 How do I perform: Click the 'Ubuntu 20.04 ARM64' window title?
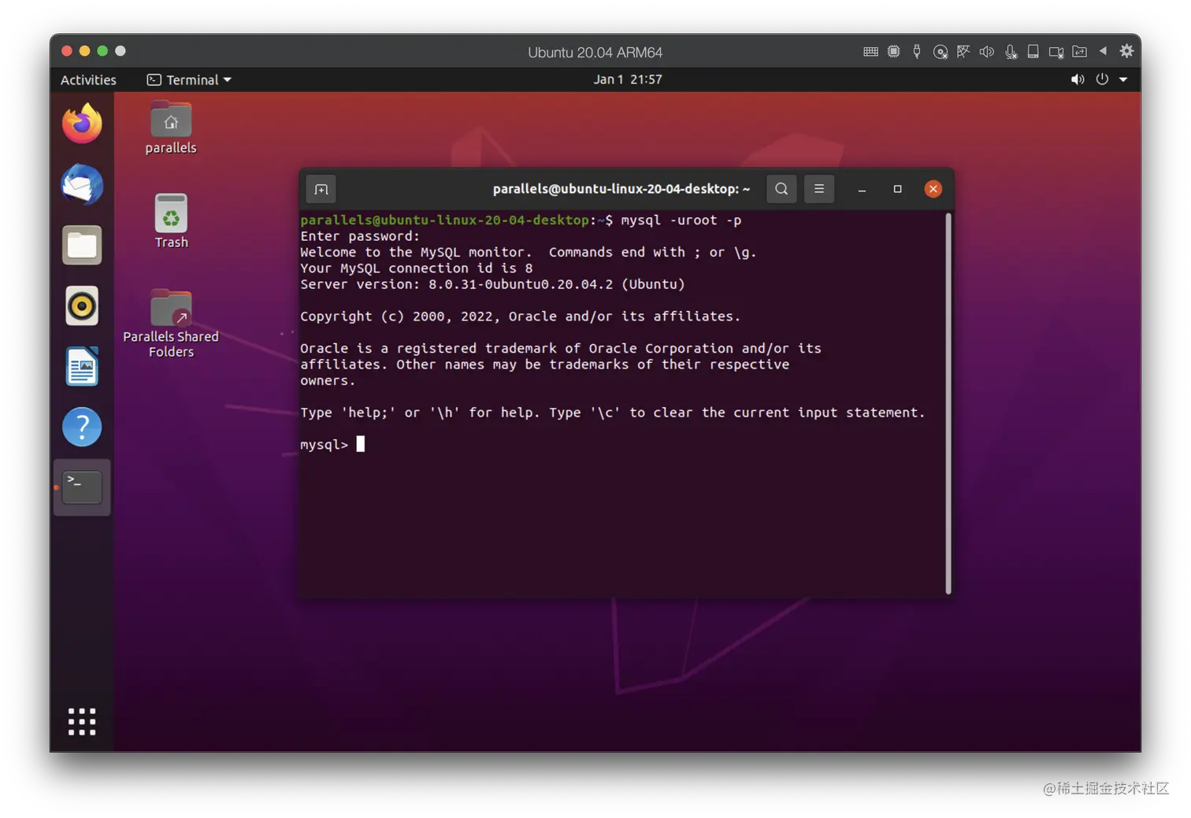(x=595, y=53)
